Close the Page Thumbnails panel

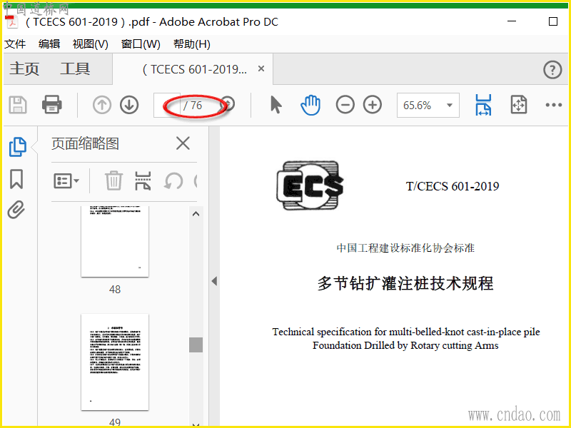tap(183, 143)
